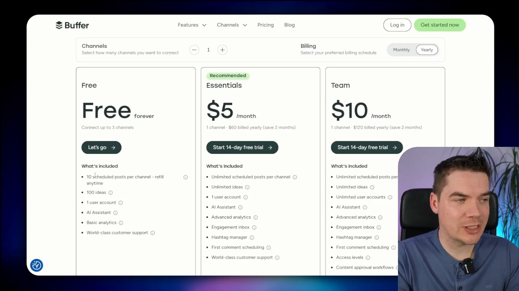Info icon beside Essentials Engagement inbox

tap(254, 227)
